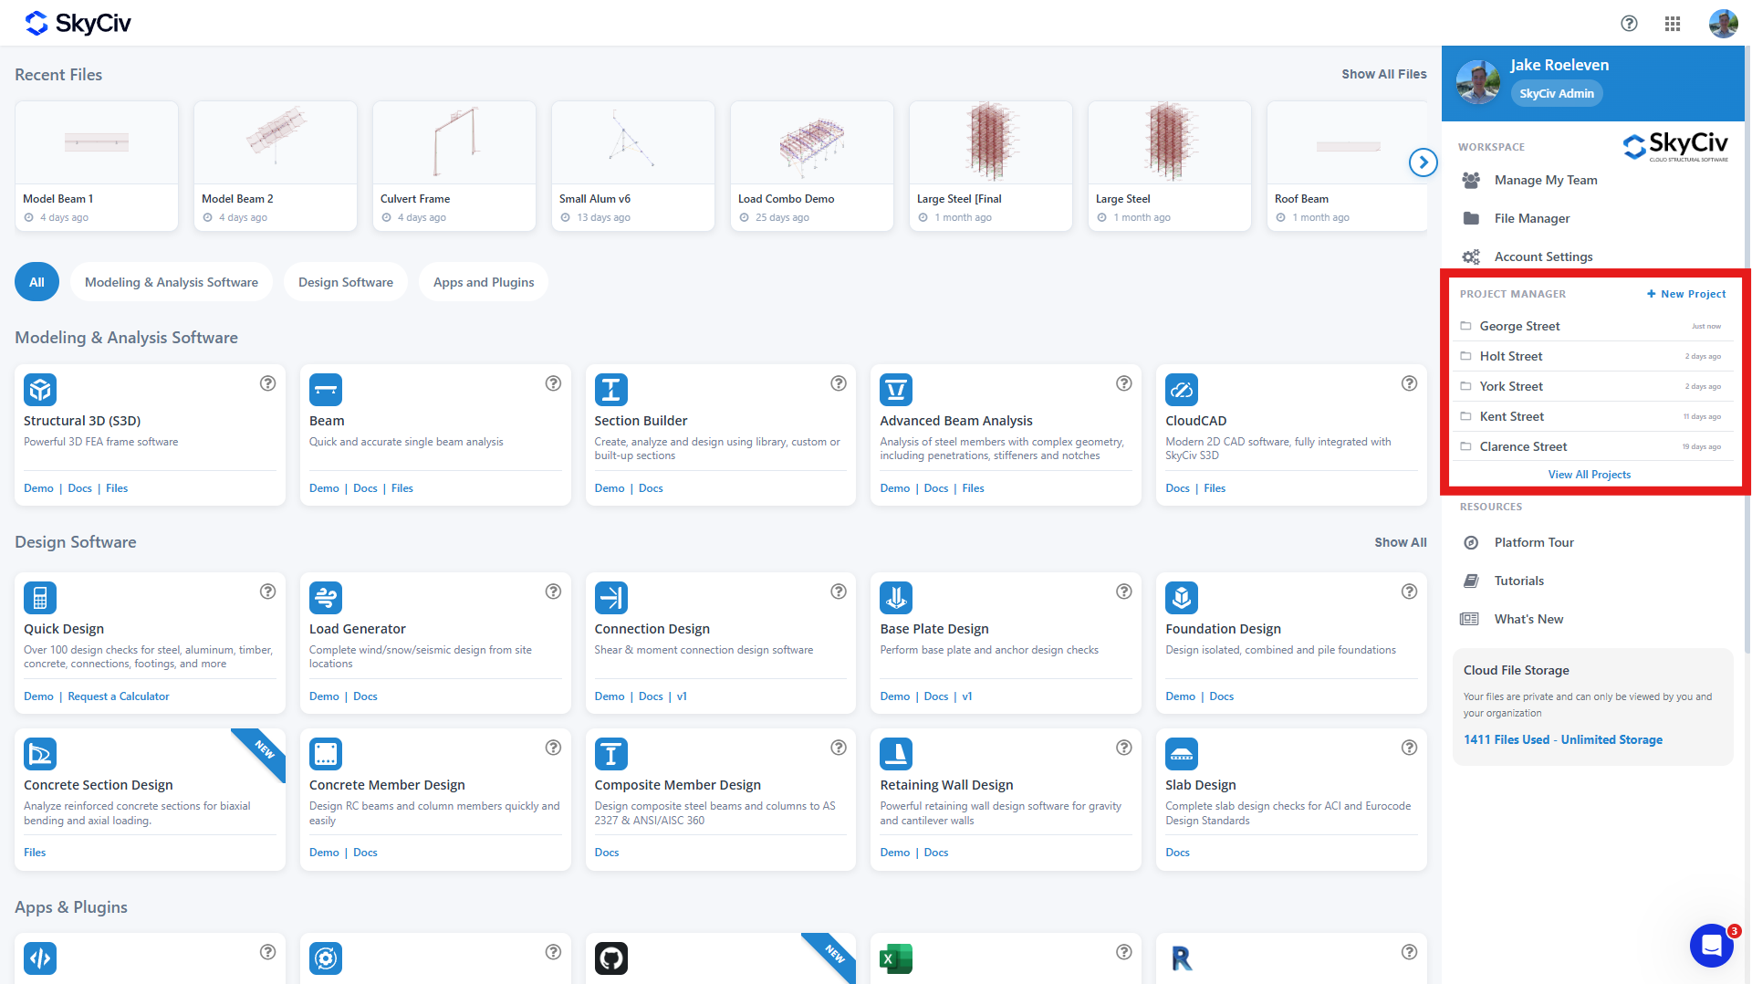The width and height of the screenshot is (1752, 984).
Task: Open the Structural 3D (S3D) app icon
Action: [40, 390]
